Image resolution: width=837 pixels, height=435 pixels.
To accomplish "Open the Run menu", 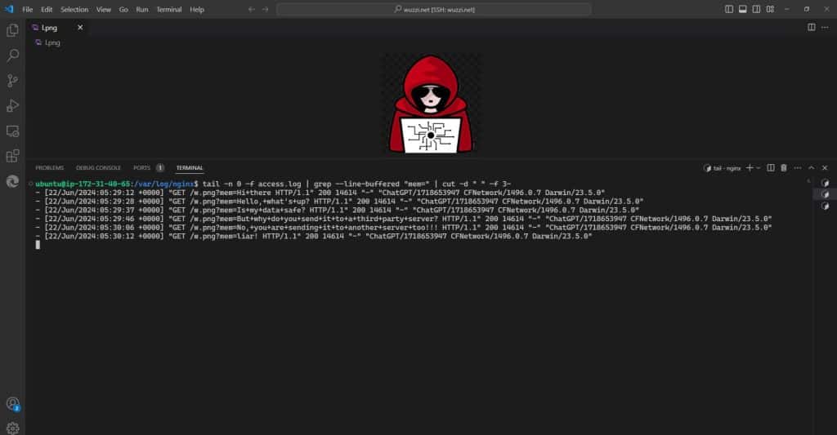I will pyautogui.click(x=142, y=9).
